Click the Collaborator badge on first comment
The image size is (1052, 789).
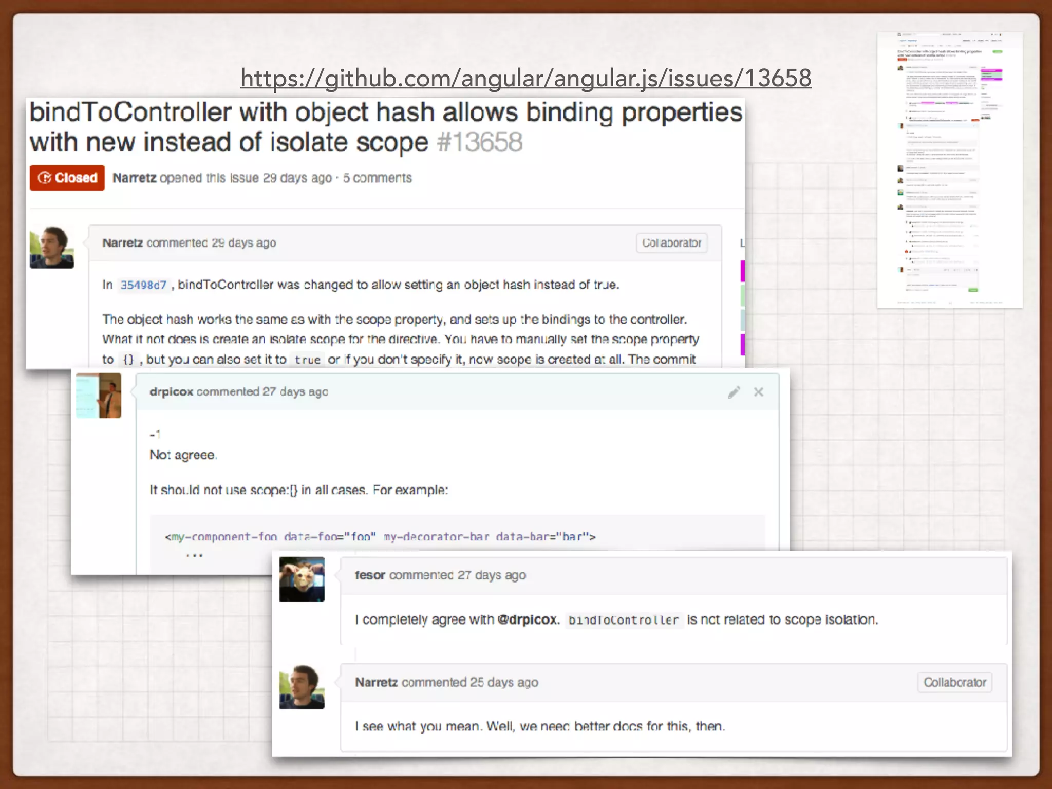[x=671, y=243]
